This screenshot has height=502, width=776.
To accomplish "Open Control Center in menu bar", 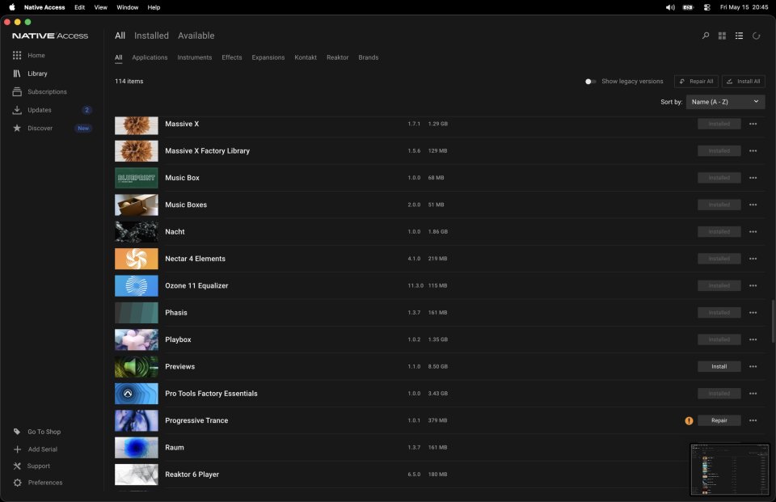I will click(706, 7).
